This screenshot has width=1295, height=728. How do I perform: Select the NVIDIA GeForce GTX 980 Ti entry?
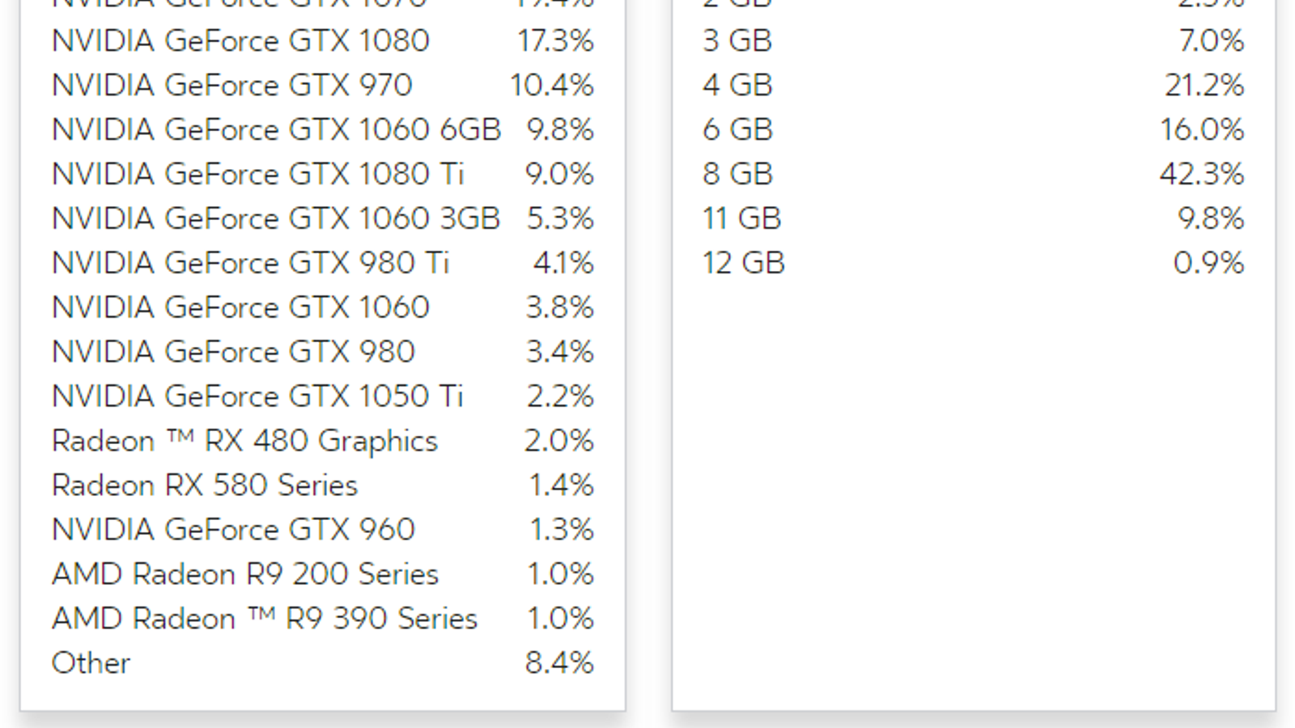250,264
